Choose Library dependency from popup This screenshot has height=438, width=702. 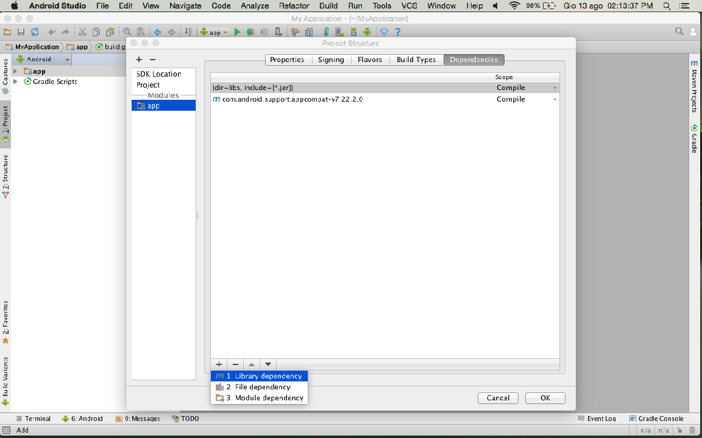(x=259, y=376)
